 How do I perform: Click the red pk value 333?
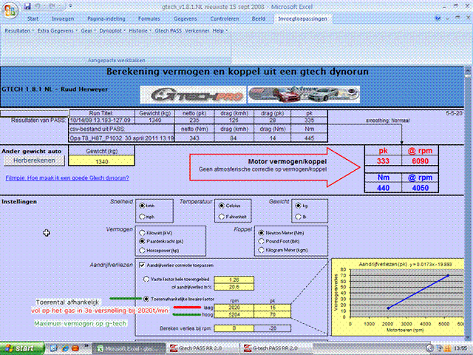[x=383, y=161]
